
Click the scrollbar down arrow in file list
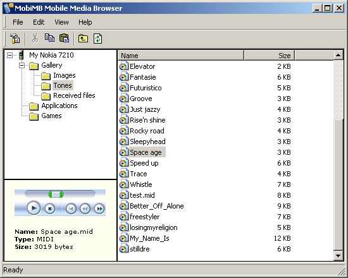tap(338, 256)
